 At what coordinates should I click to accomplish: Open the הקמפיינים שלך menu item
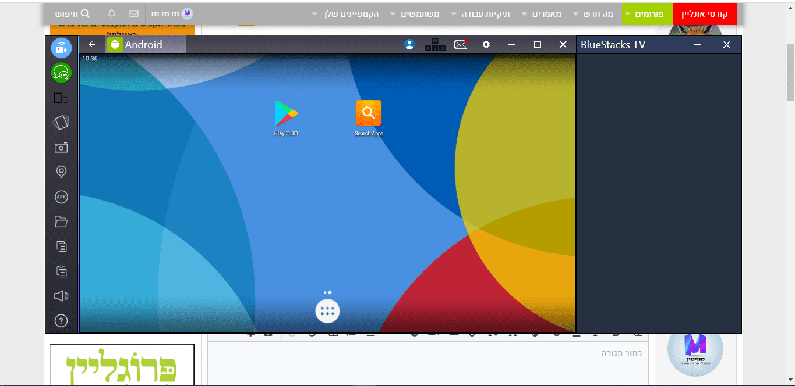pos(351,13)
